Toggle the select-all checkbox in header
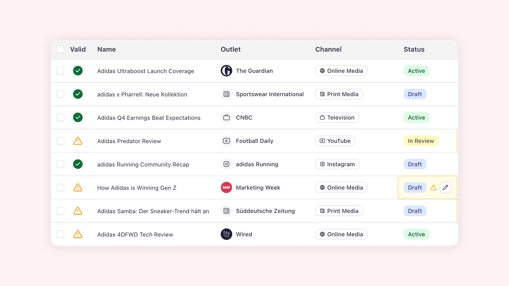The width and height of the screenshot is (509, 286). (x=60, y=49)
